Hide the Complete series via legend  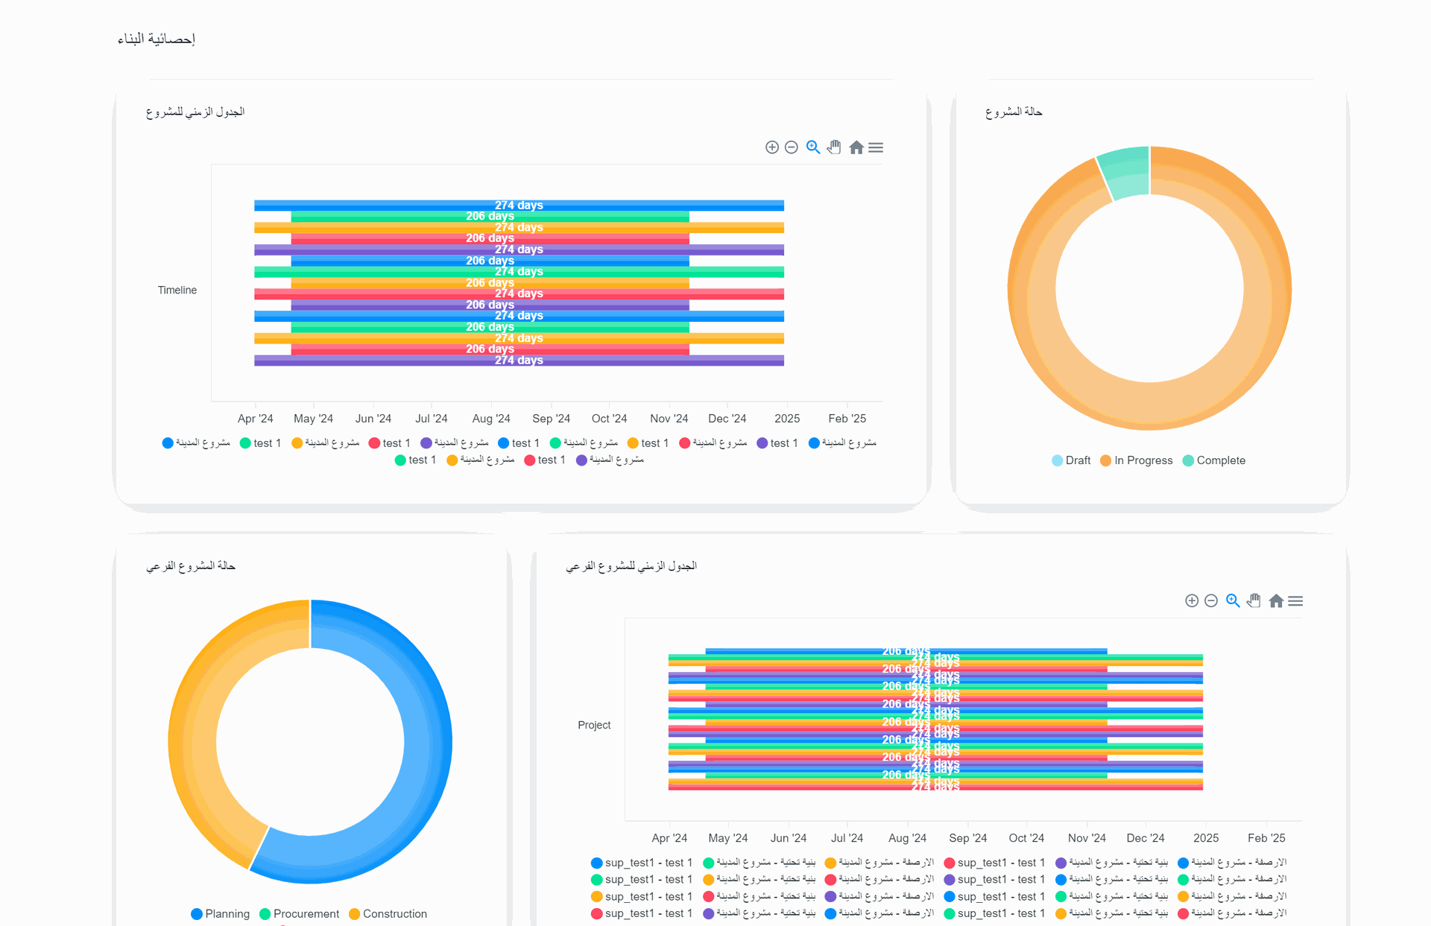[x=1214, y=460]
